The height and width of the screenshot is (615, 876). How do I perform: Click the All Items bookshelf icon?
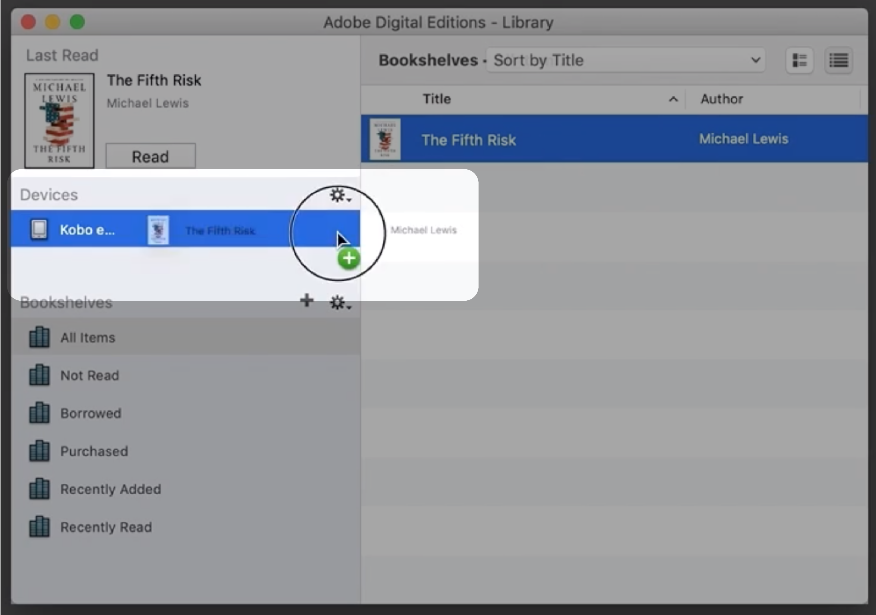39,337
